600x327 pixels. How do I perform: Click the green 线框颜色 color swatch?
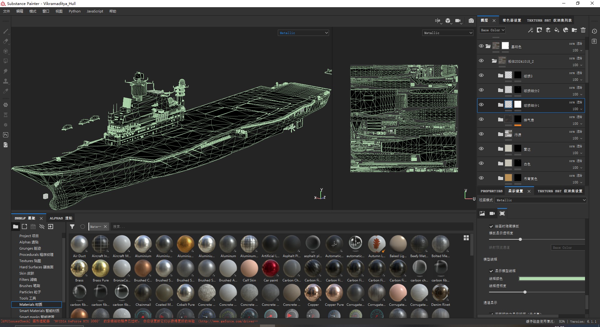coord(552,279)
